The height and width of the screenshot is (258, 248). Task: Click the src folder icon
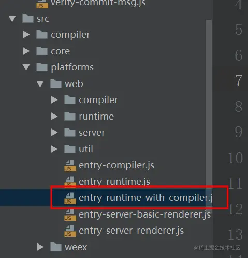click(x=28, y=18)
